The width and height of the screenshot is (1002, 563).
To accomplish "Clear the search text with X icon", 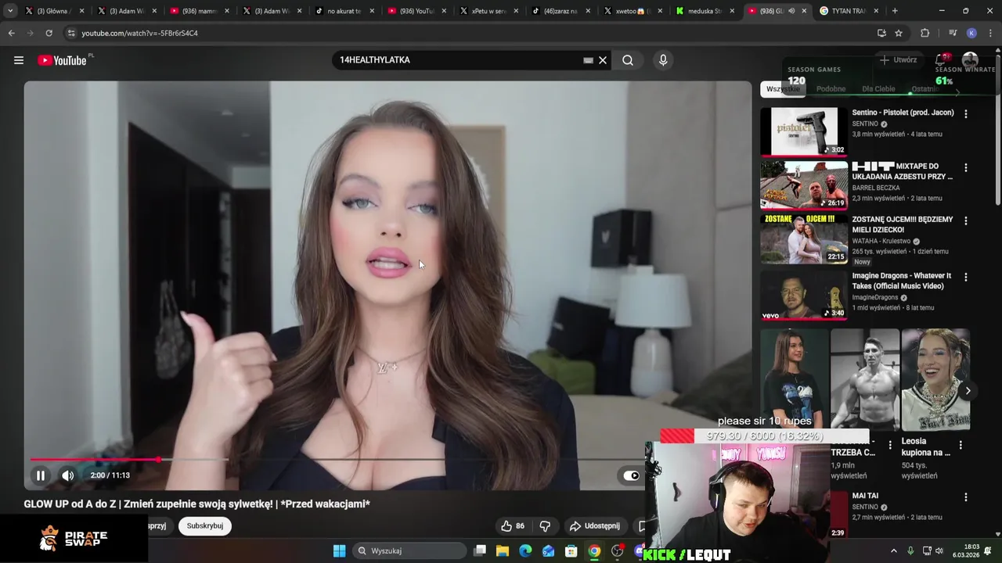I will (x=603, y=60).
